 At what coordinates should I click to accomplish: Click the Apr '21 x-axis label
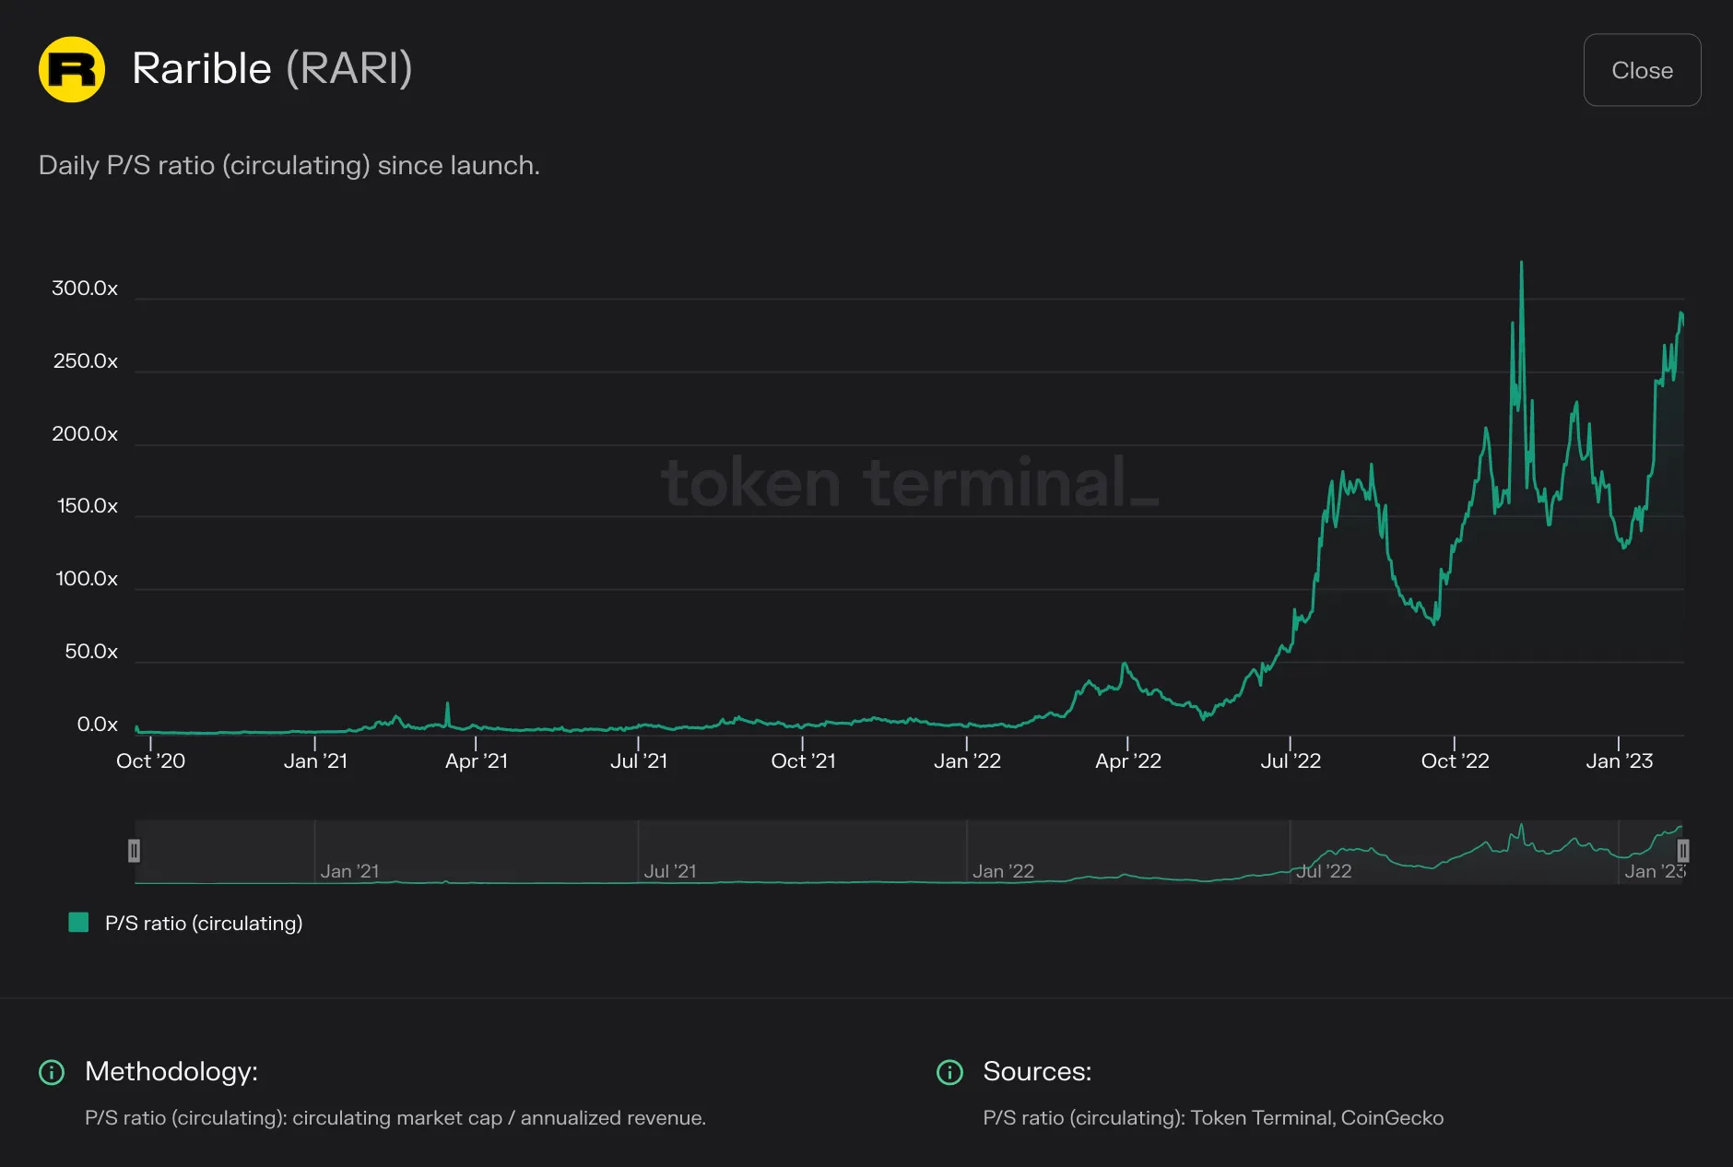[476, 761]
